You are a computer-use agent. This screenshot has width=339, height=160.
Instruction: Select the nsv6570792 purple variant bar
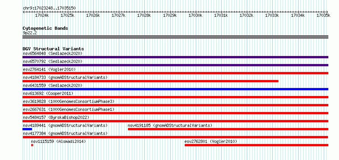tap(175, 65)
